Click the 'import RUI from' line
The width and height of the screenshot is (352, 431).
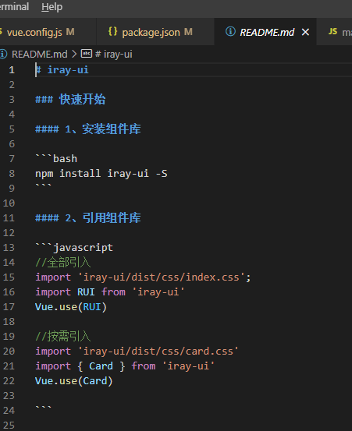tap(110, 292)
